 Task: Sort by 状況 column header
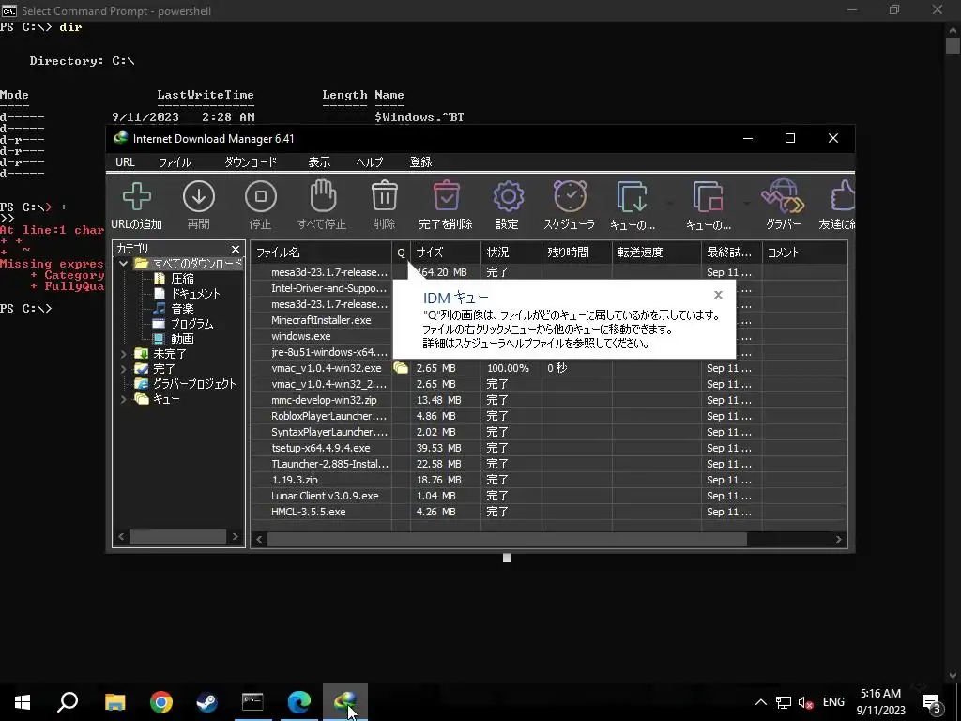[511, 252]
